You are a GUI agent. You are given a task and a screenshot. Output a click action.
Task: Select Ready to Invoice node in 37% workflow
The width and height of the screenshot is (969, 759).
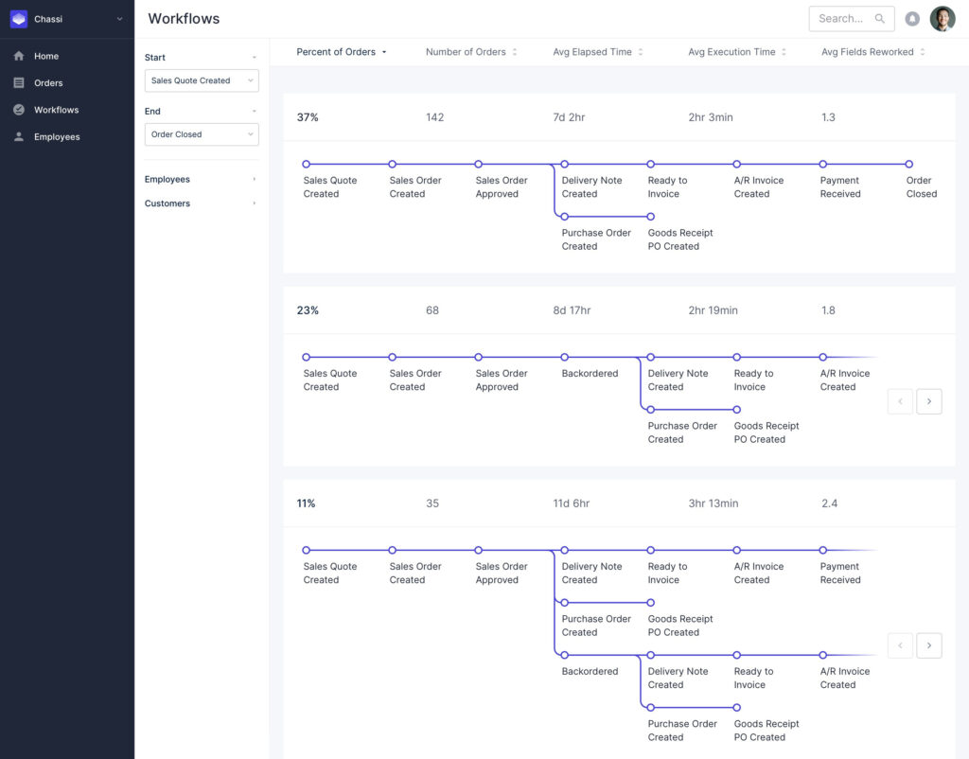651,164
